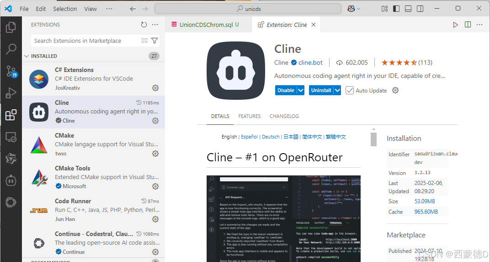Open Copilot menu in title bar

(354, 9)
